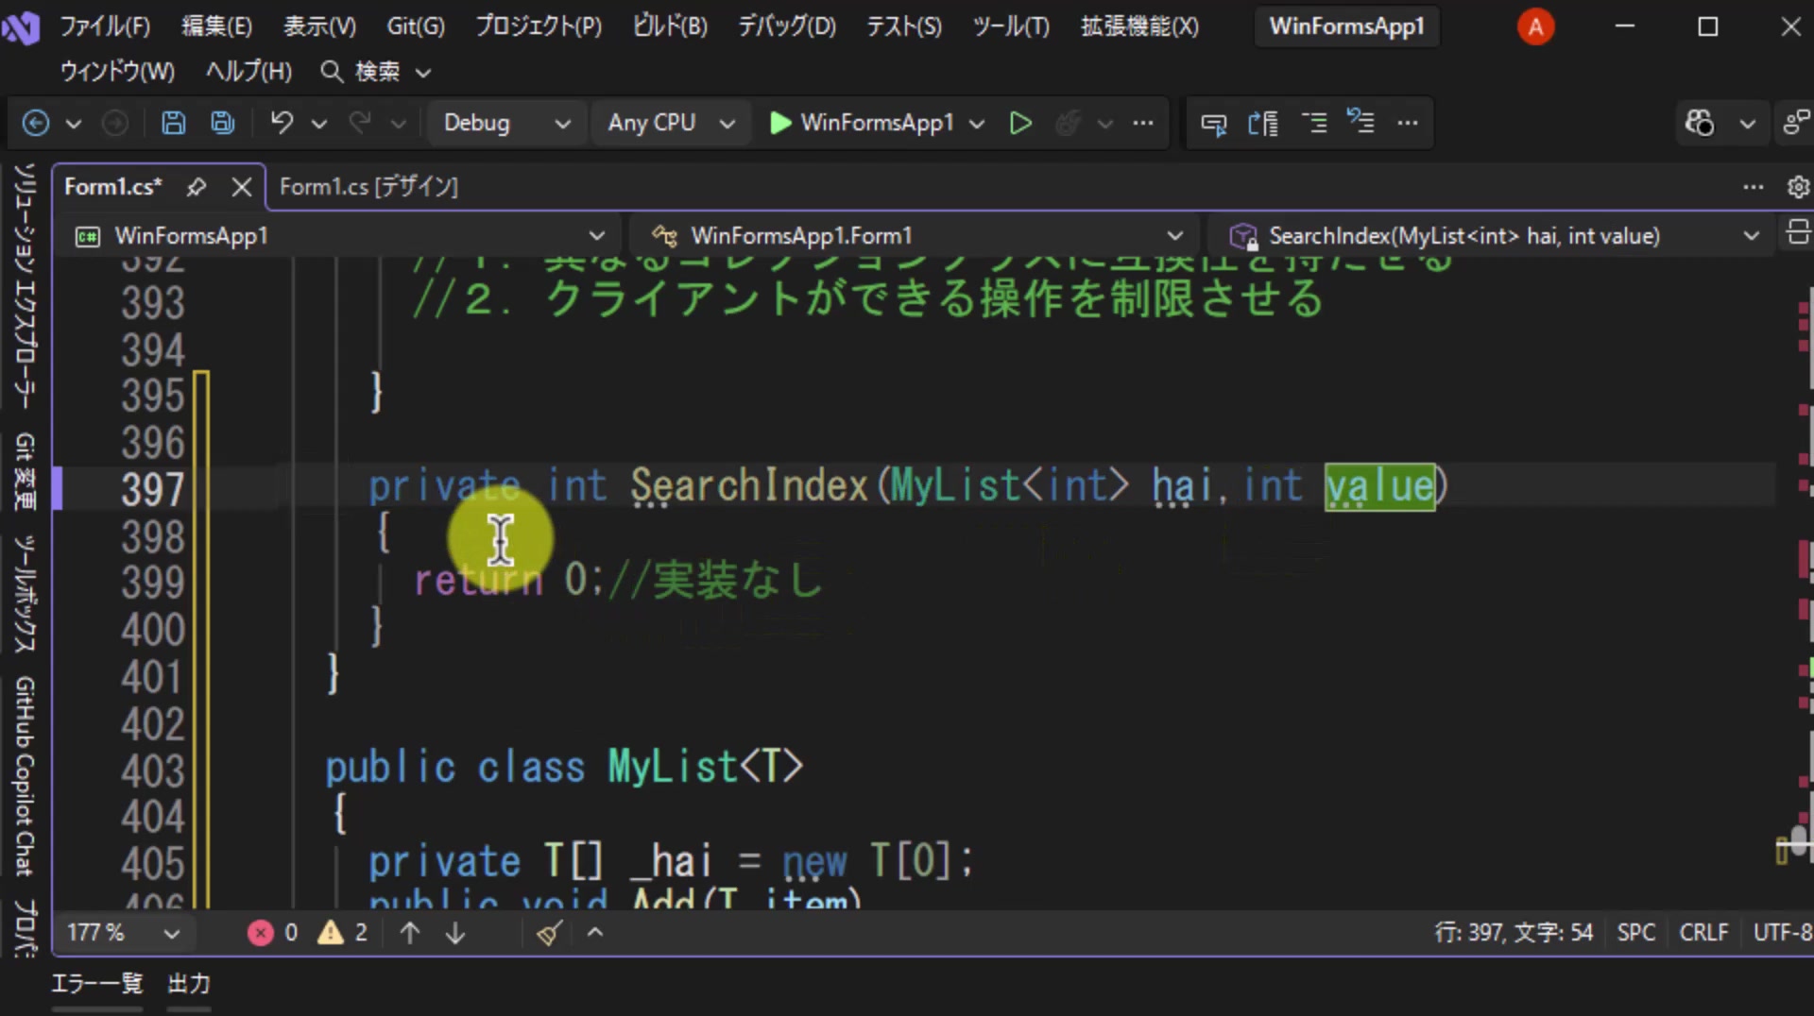
Task: Start without debugging using the outline play icon
Action: pos(1020,123)
